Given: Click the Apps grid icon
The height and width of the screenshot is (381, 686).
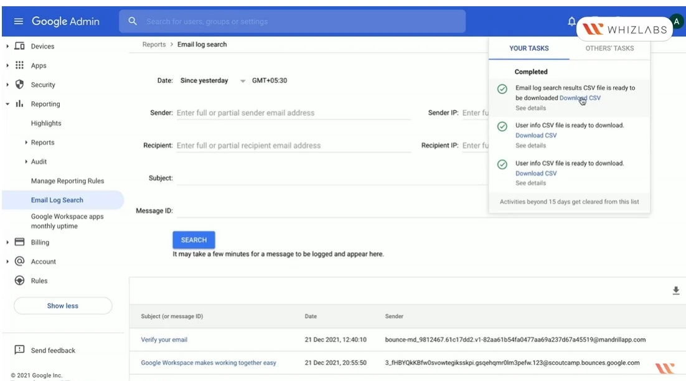Looking at the screenshot, I should click(19, 65).
